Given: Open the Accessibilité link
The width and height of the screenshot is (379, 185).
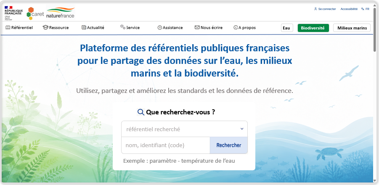Looking at the screenshot, I should click(349, 9).
